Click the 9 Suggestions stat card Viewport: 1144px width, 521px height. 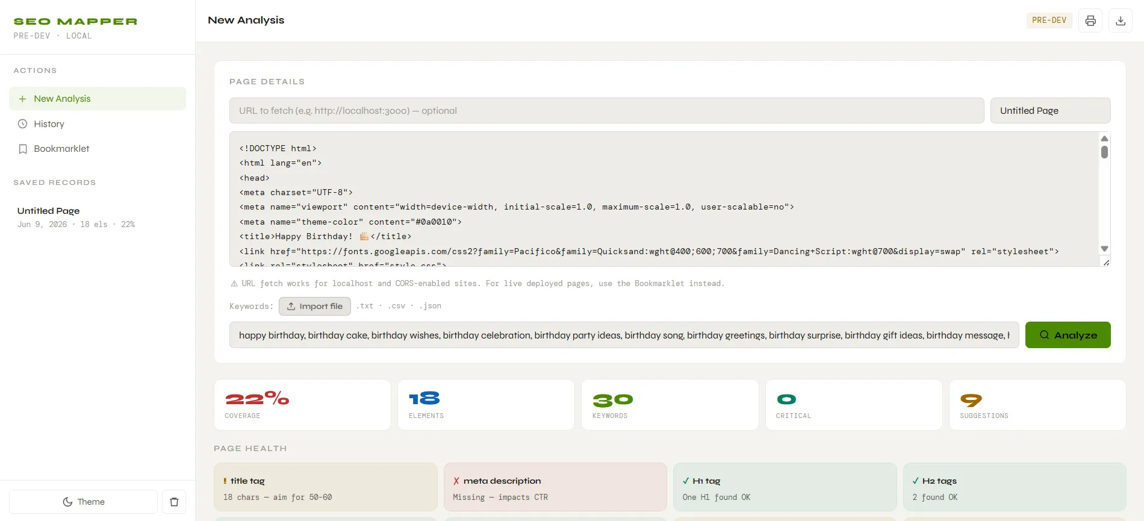pyautogui.click(x=1037, y=405)
